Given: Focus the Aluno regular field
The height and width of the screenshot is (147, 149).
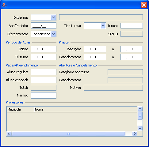Looking at the screenshot, I should pyautogui.click(x=44, y=72).
